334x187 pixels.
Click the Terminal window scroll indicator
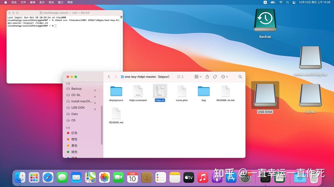pyautogui.click(x=122, y=17)
